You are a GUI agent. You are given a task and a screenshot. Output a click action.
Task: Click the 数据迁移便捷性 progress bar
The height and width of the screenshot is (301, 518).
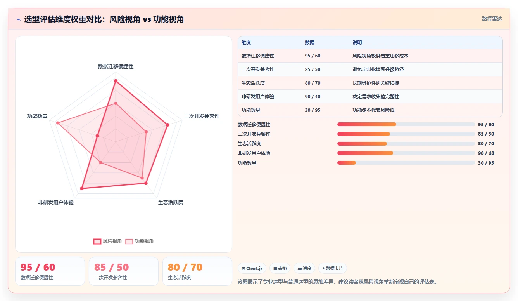pyautogui.click(x=406, y=124)
